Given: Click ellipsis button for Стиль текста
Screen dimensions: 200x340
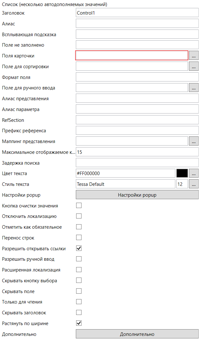Looking at the screenshot, I should pos(194,184).
